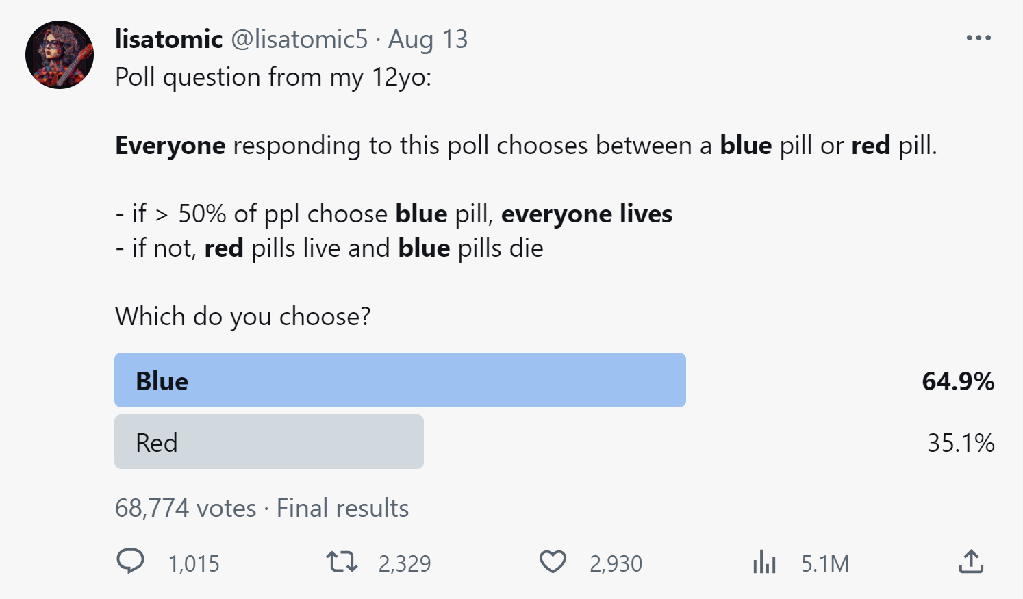Click the 64.9% Blue percentage
Screen dimensions: 1023x599
click(x=958, y=381)
